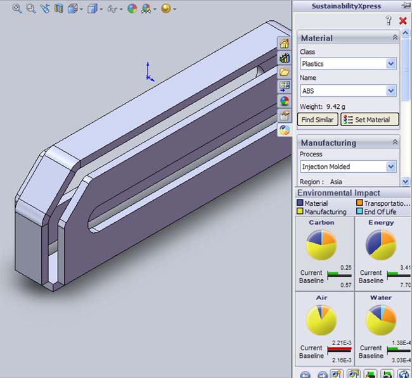Image resolution: width=412 pixels, height=378 pixels.
Task: Click the Energy pie chart
Action: click(381, 245)
